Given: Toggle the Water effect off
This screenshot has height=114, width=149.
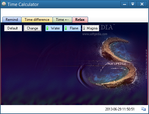Looking at the screenshot, I should point(54,28).
